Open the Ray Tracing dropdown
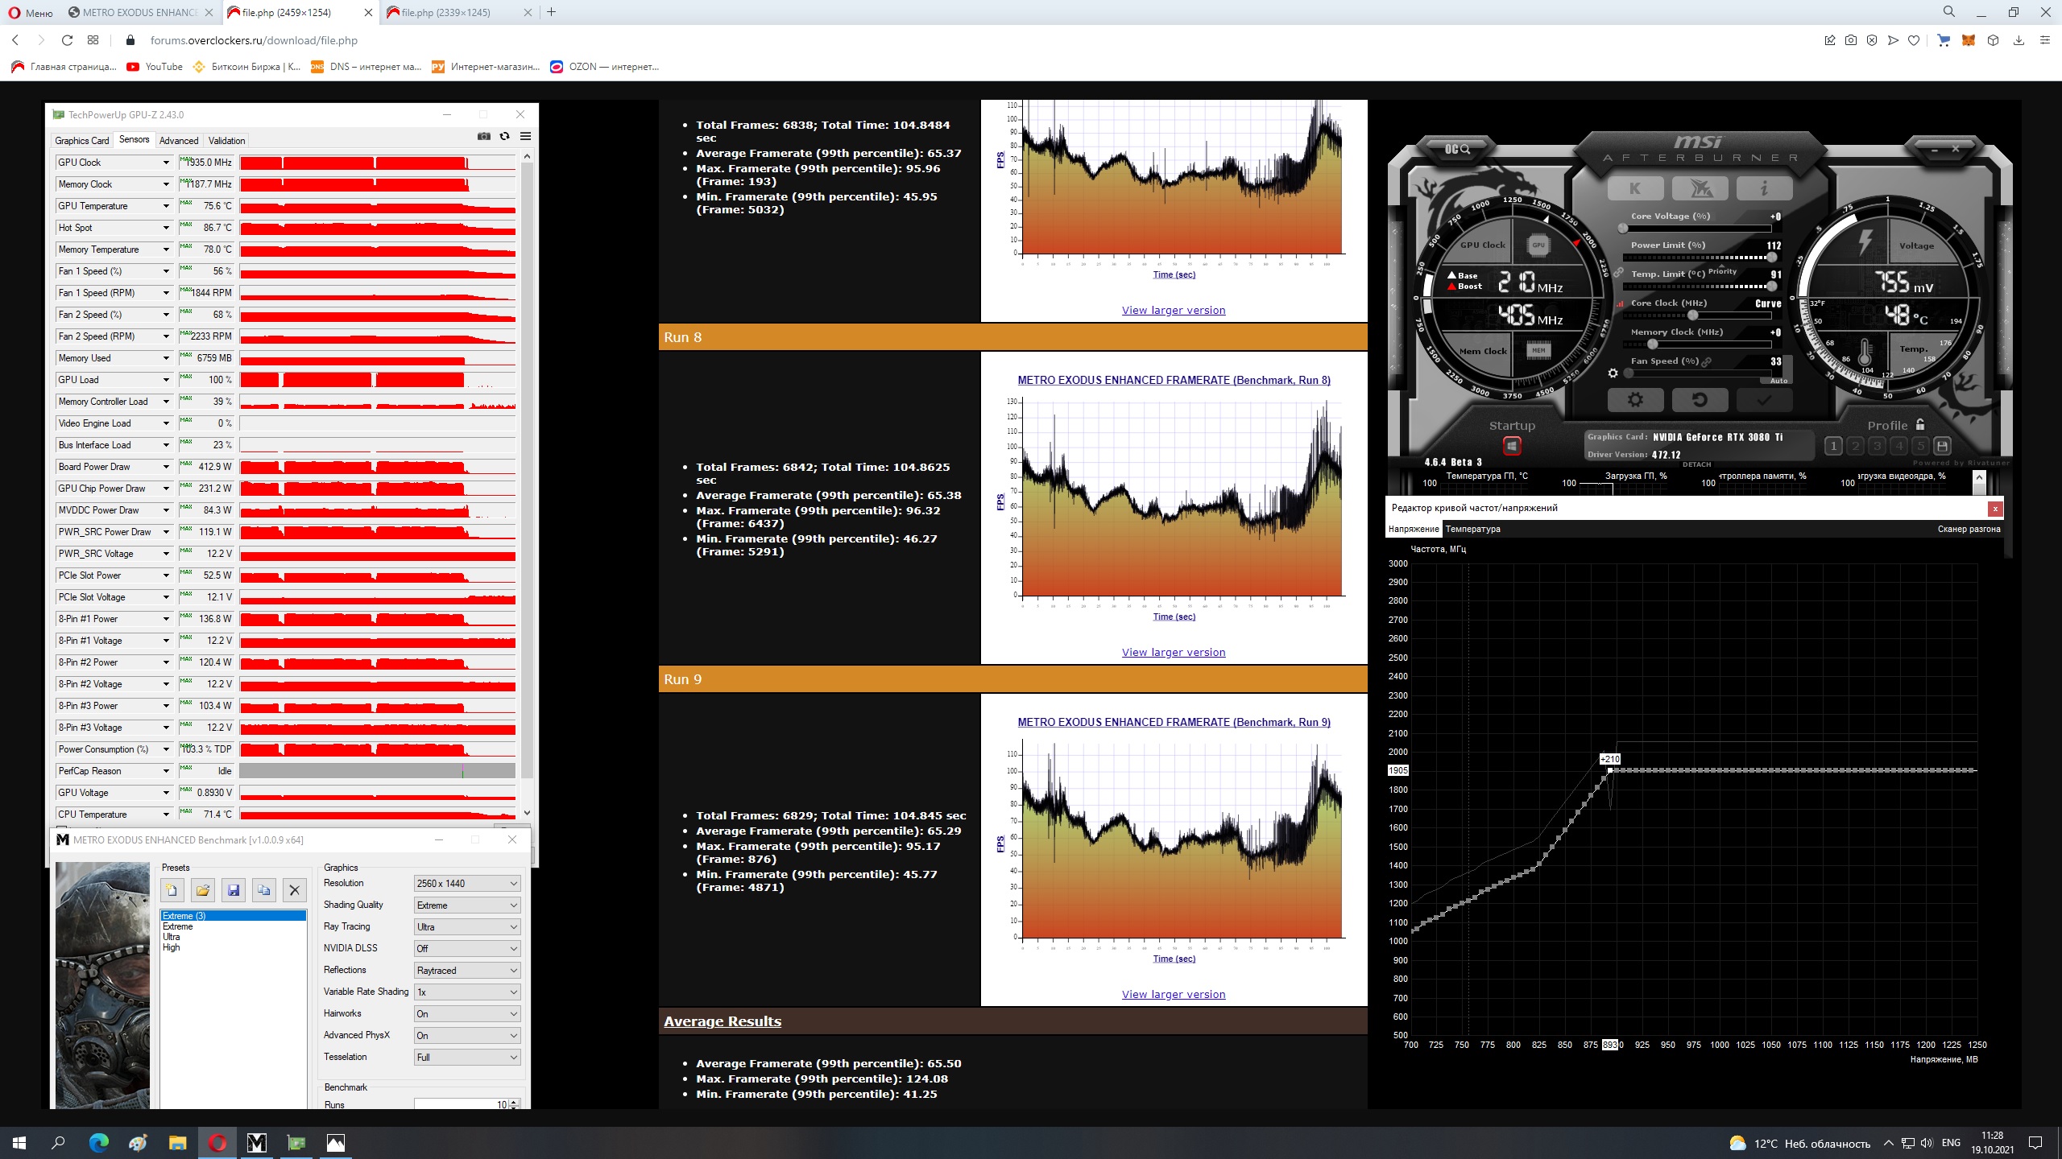Viewport: 2062px width, 1159px height. [x=466, y=927]
